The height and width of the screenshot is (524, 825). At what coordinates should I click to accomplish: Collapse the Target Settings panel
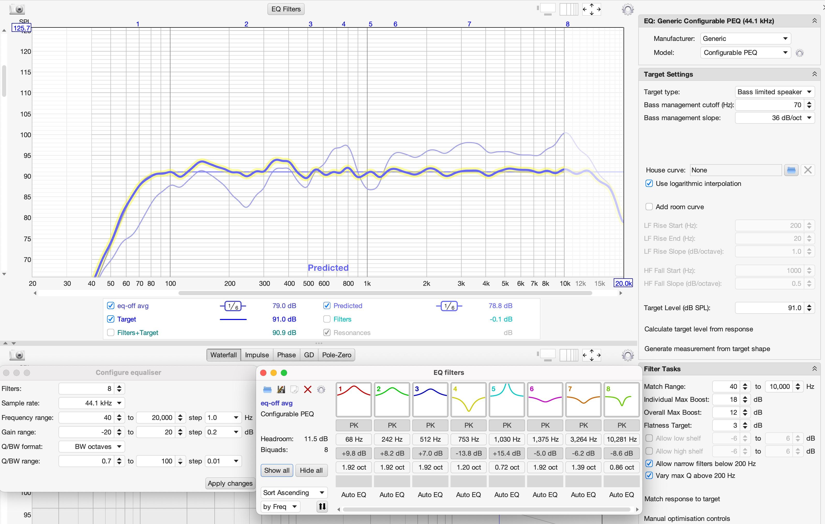(814, 74)
